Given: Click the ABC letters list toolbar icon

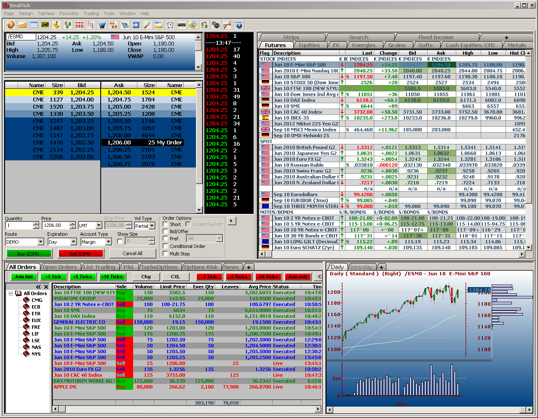Looking at the screenshot, I should point(91,25).
